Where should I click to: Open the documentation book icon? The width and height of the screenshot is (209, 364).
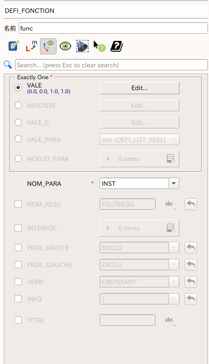coord(117,46)
